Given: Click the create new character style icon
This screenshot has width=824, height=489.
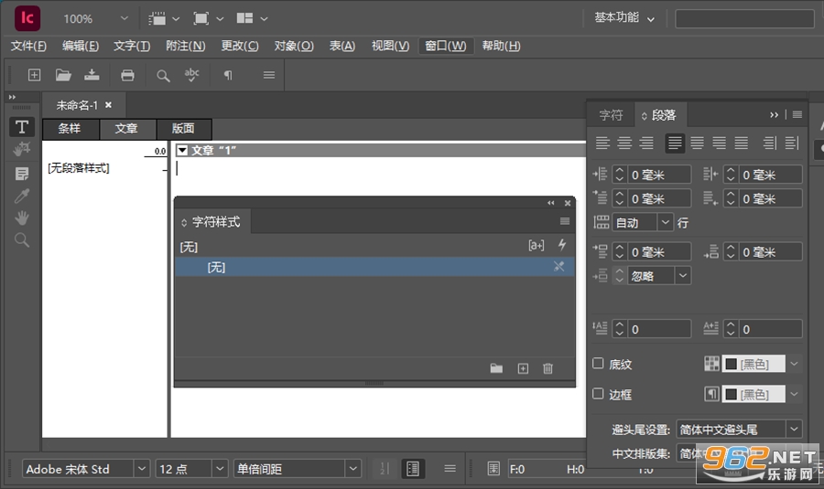Looking at the screenshot, I should pos(523,369).
